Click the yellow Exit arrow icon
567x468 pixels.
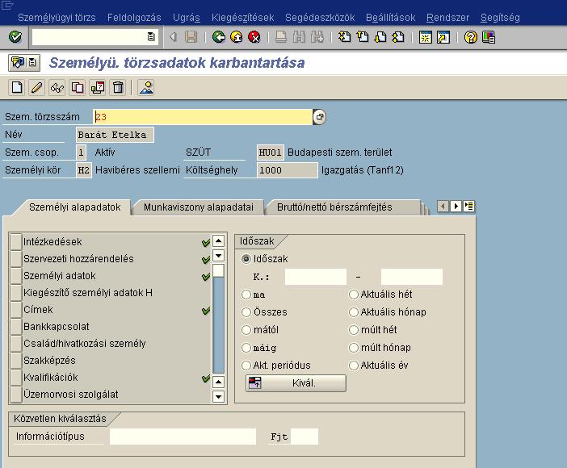pos(236,37)
